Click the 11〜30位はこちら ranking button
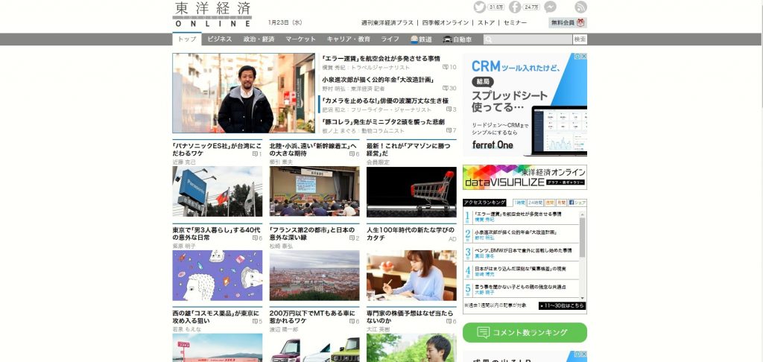Screen dimensions: 763x362 point(562,306)
